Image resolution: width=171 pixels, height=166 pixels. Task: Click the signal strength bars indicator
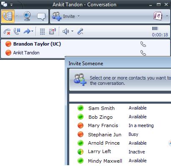[x=155, y=28]
